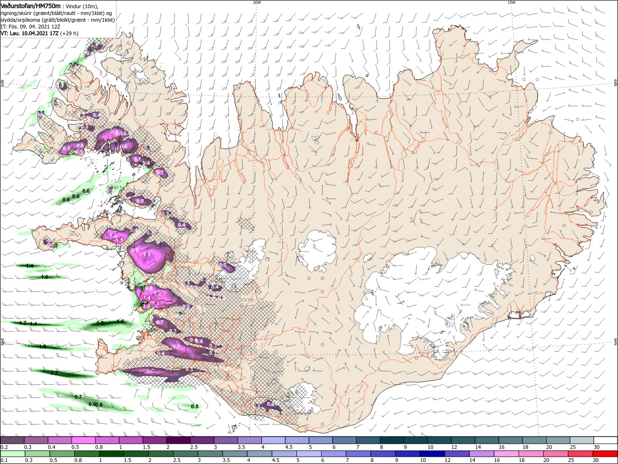The width and height of the screenshot is (618, 464).
Task: Pick the lower-row swatch between 2 and 2.5
Action: click(162, 454)
